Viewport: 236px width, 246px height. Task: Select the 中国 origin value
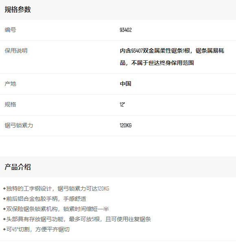click(125, 84)
